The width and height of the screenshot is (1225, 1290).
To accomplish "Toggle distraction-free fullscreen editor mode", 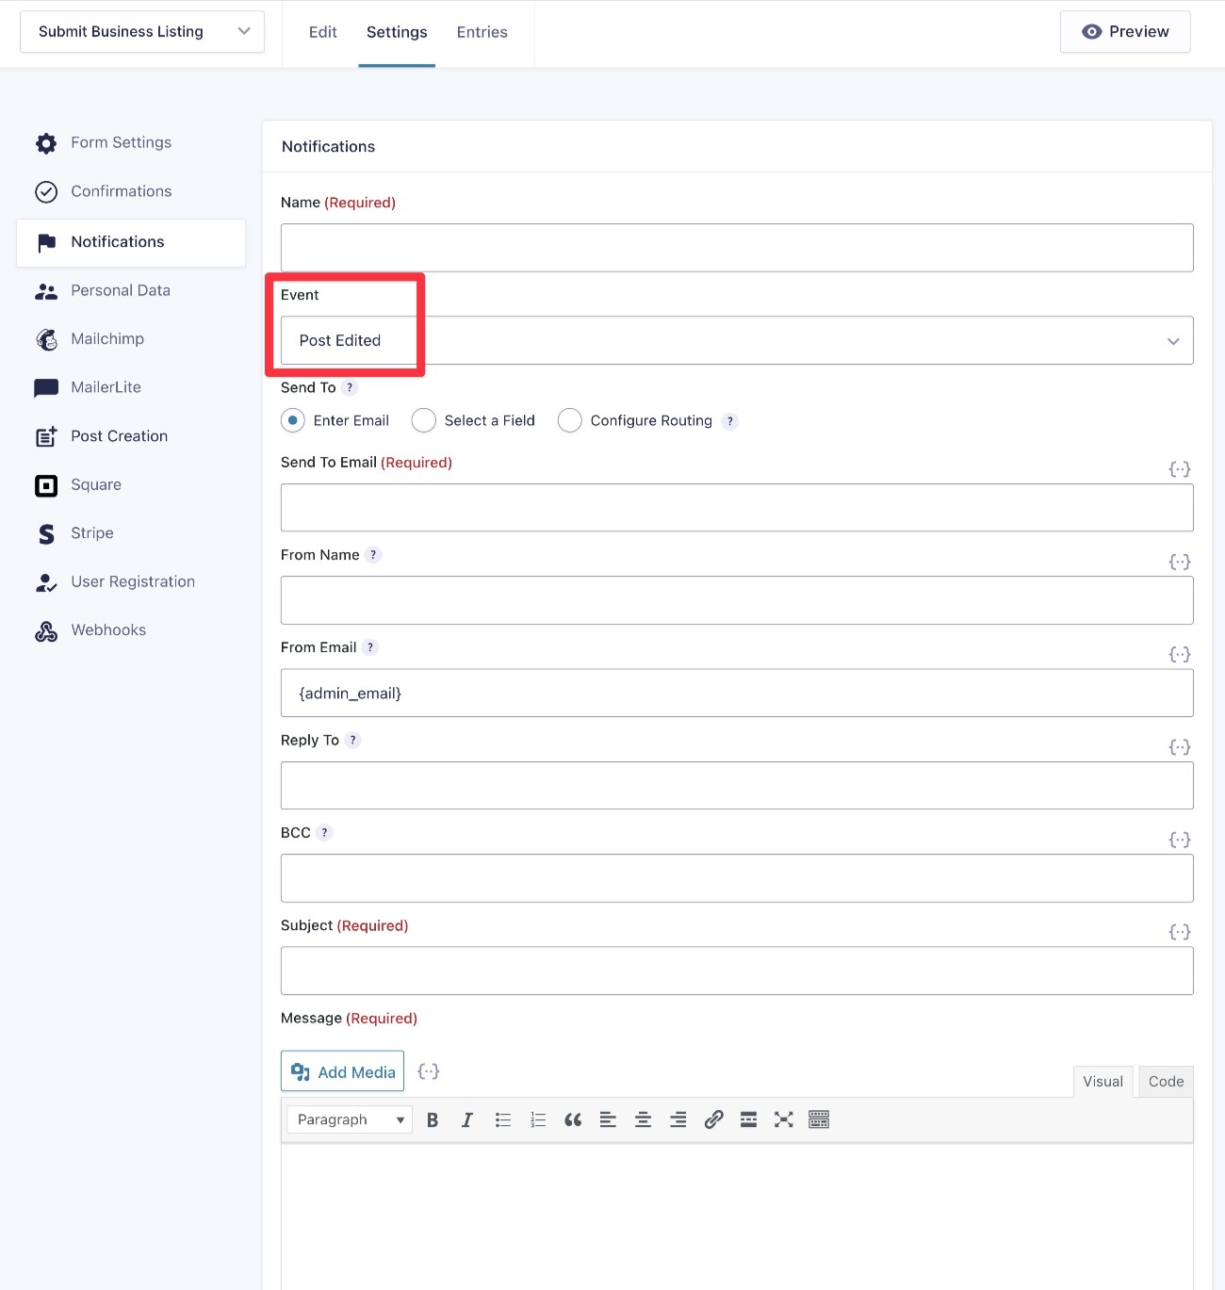I will [783, 1119].
